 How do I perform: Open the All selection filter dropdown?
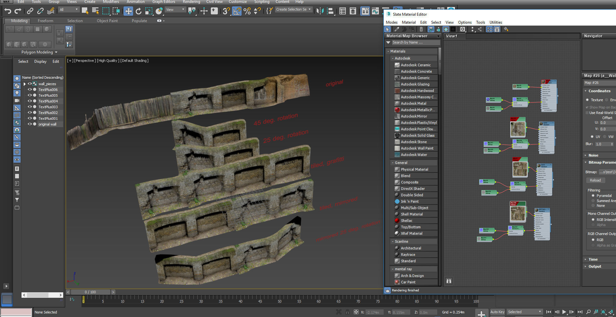(x=69, y=10)
